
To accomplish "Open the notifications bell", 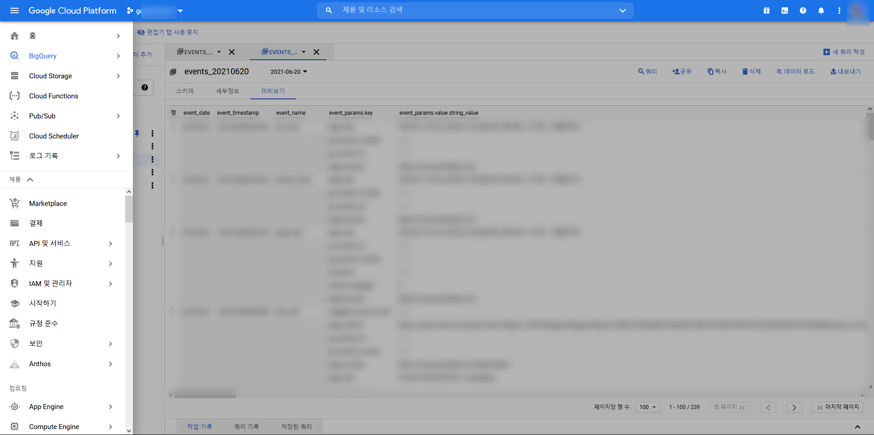I will 821,10.
